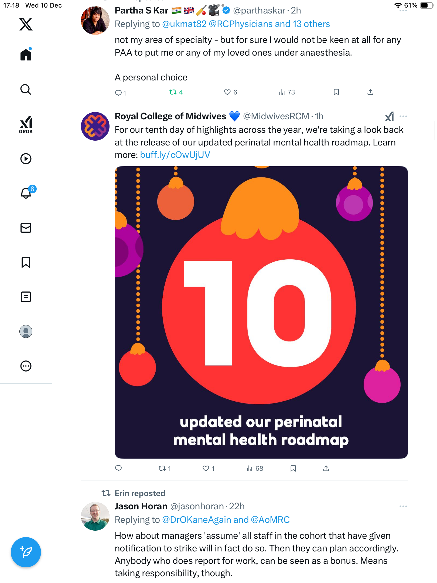The height and width of the screenshot is (583, 437).
Task: Open the Search magnifier icon
Action: coord(26,89)
